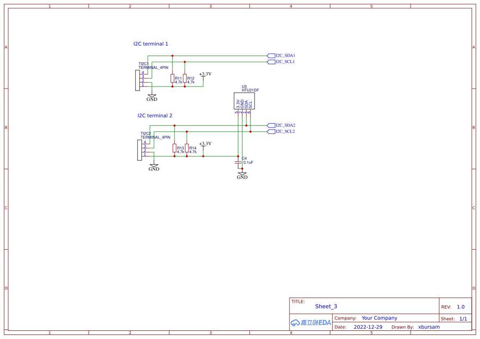
Task: Select the TERMINAL_4PIN connector TI2C2
Action: point(140,150)
